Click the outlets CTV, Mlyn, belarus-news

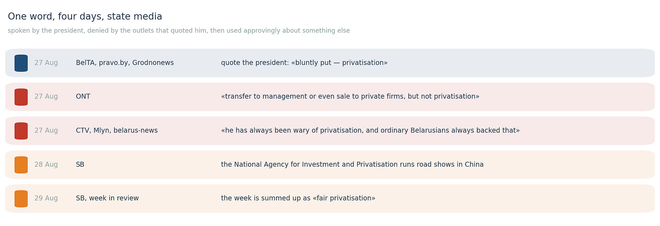[x=117, y=130]
